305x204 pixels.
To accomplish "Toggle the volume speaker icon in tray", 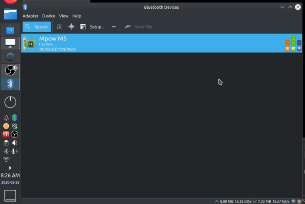I will point(15,143).
